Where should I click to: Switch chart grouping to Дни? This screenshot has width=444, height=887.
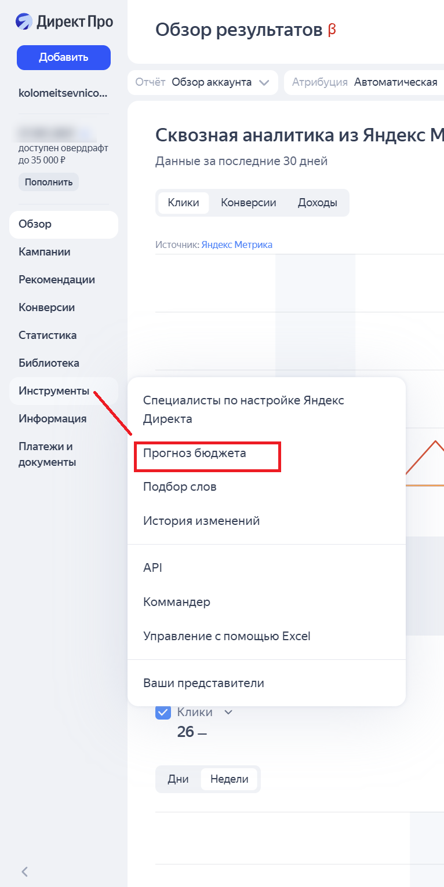coord(178,779)
